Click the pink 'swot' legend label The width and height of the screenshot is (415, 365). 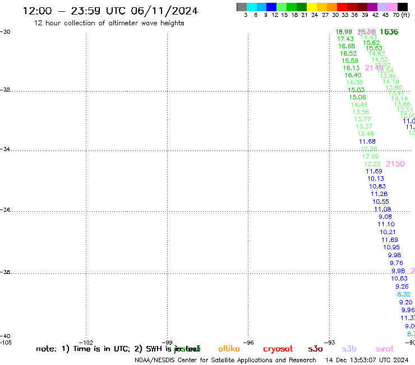coord(385,349)
